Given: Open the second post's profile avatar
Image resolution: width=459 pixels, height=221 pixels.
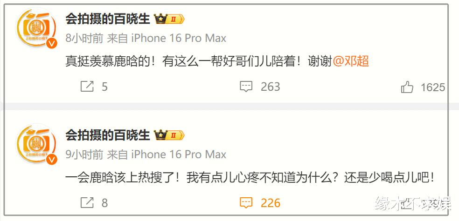Looking at the screenshot, I should pyautogui.click(x=36, y=143).
